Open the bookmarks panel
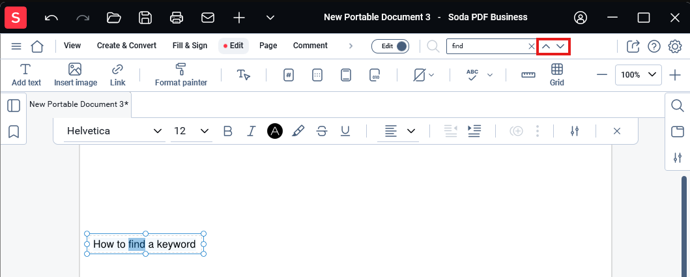Image resolution: width=690 pixels, height=277 pixels. tap(14, 131)
